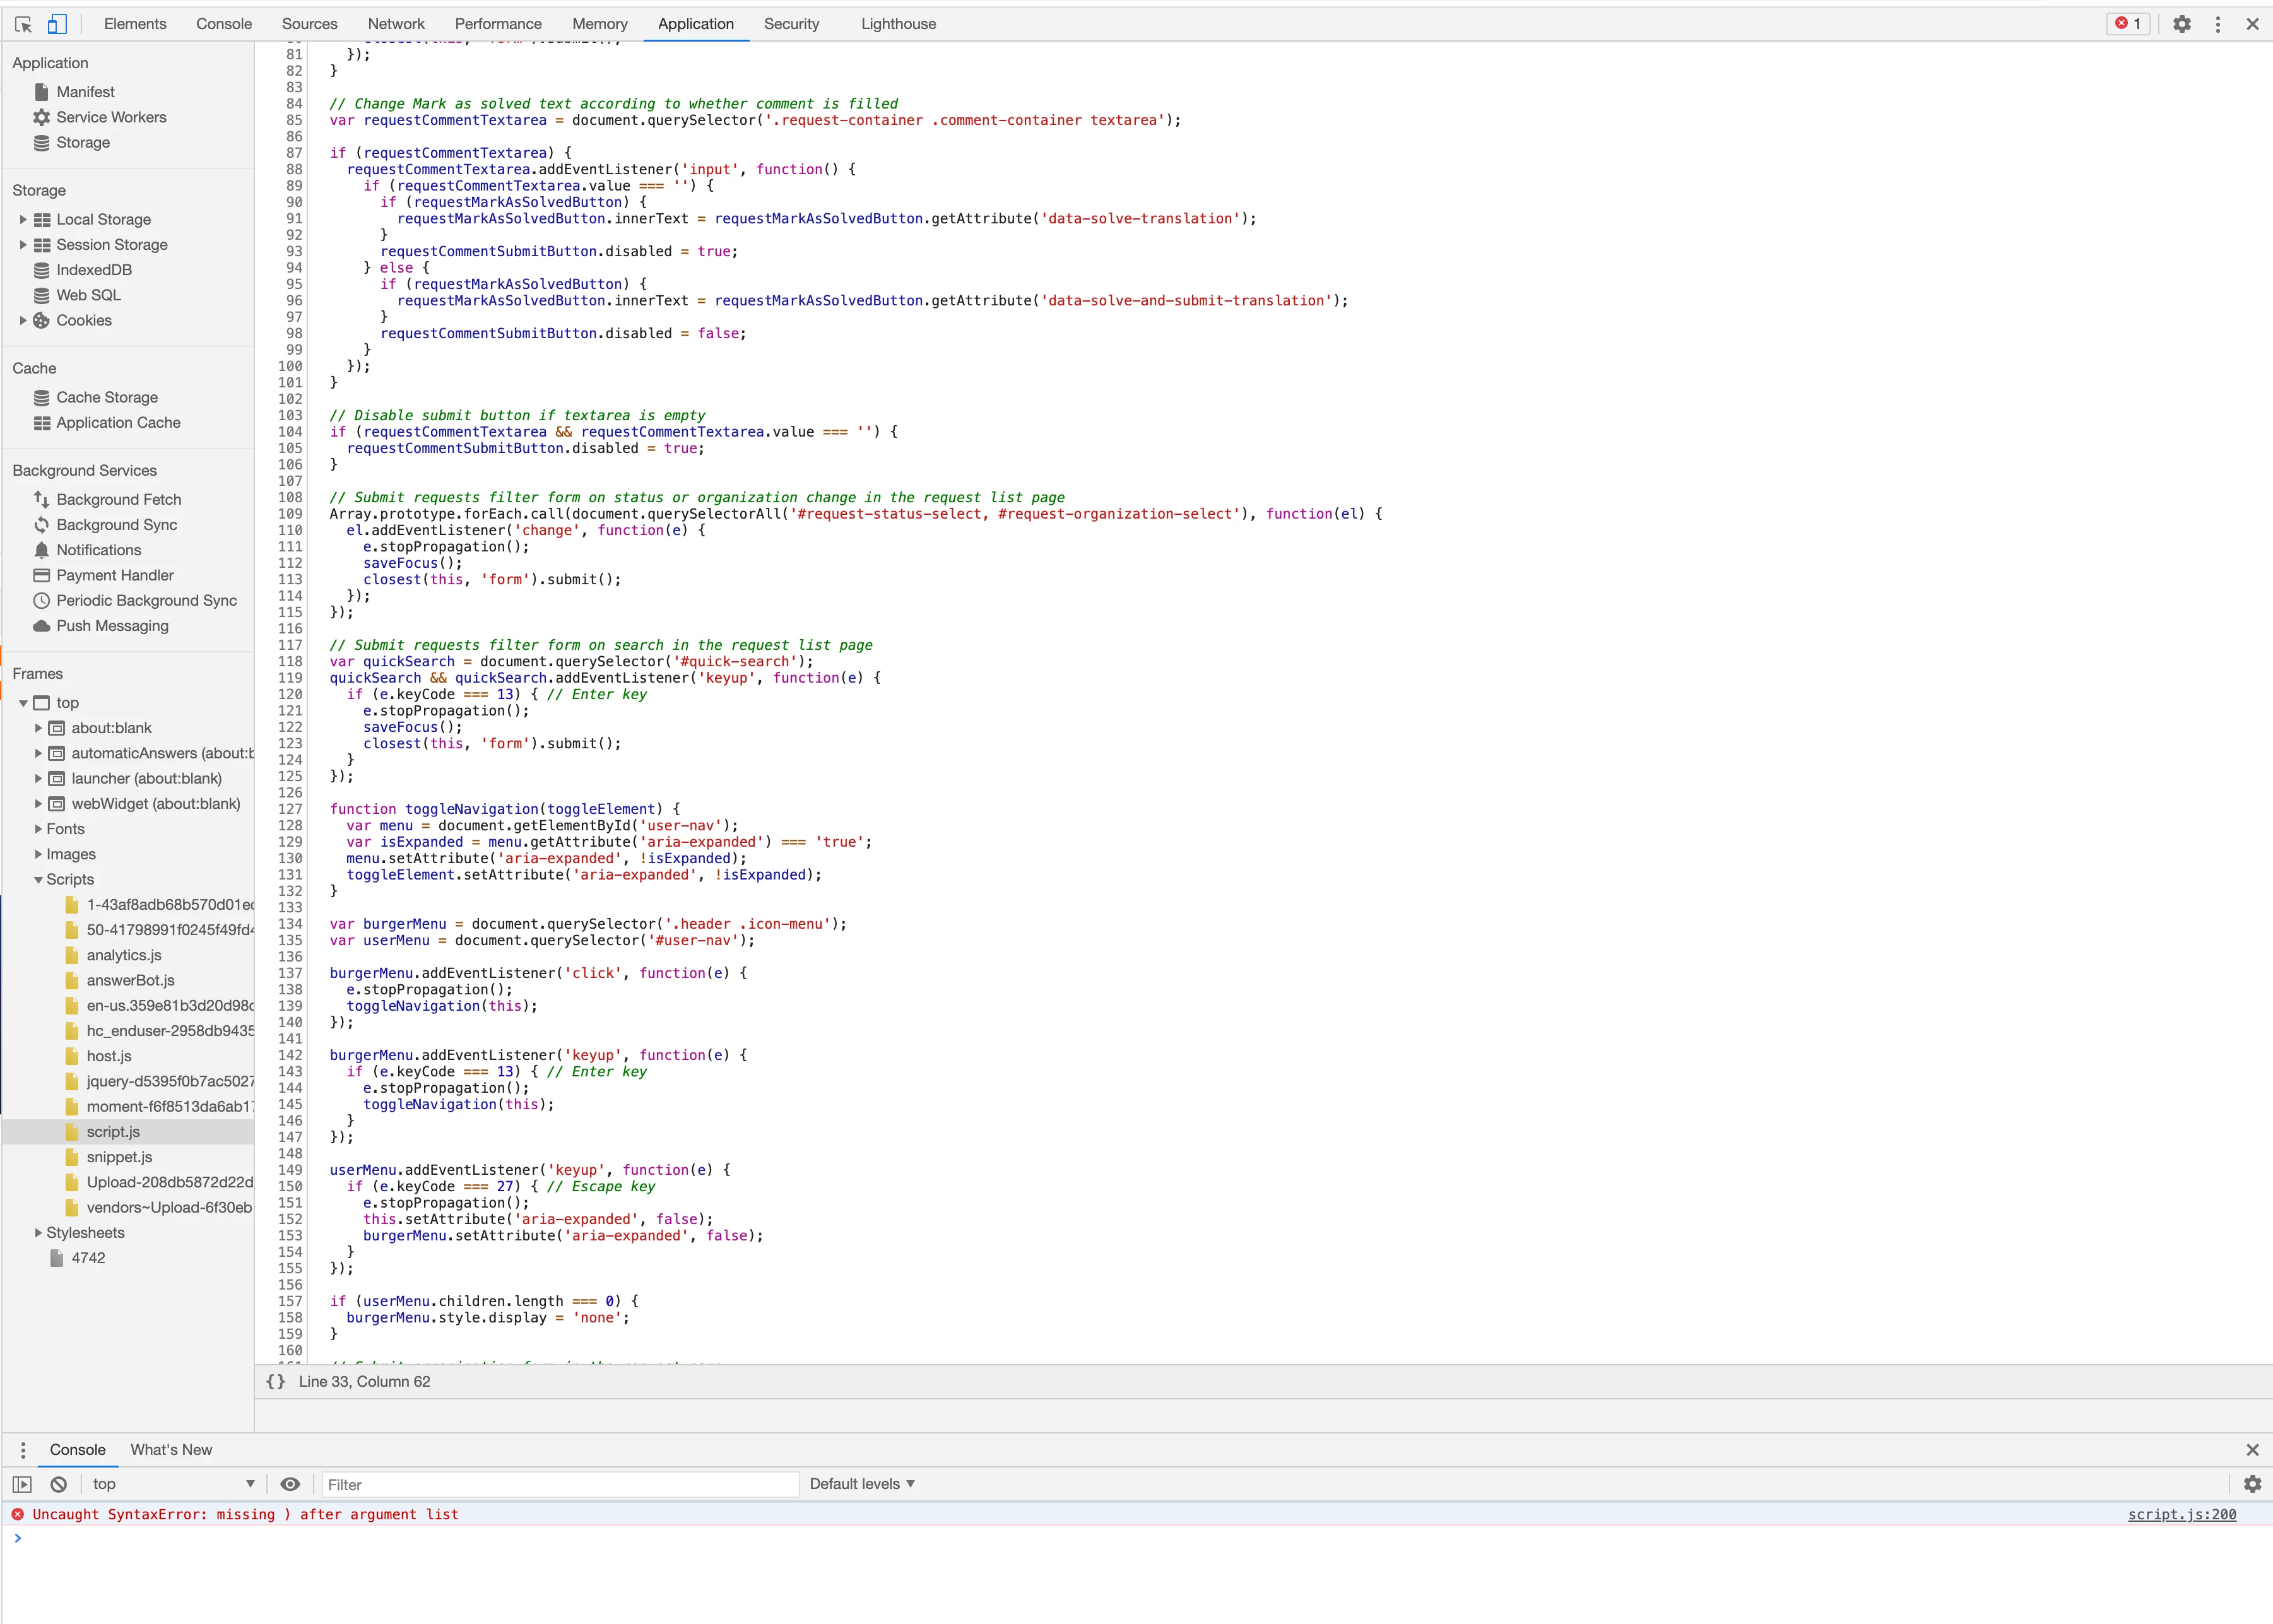Open the DevTools three-dot menu
The height and width of the screenshot is (1624, 2273).
[x=2217, y=24]
